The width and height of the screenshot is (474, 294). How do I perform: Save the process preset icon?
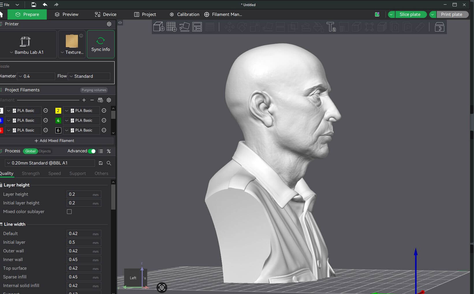point(101,163)
